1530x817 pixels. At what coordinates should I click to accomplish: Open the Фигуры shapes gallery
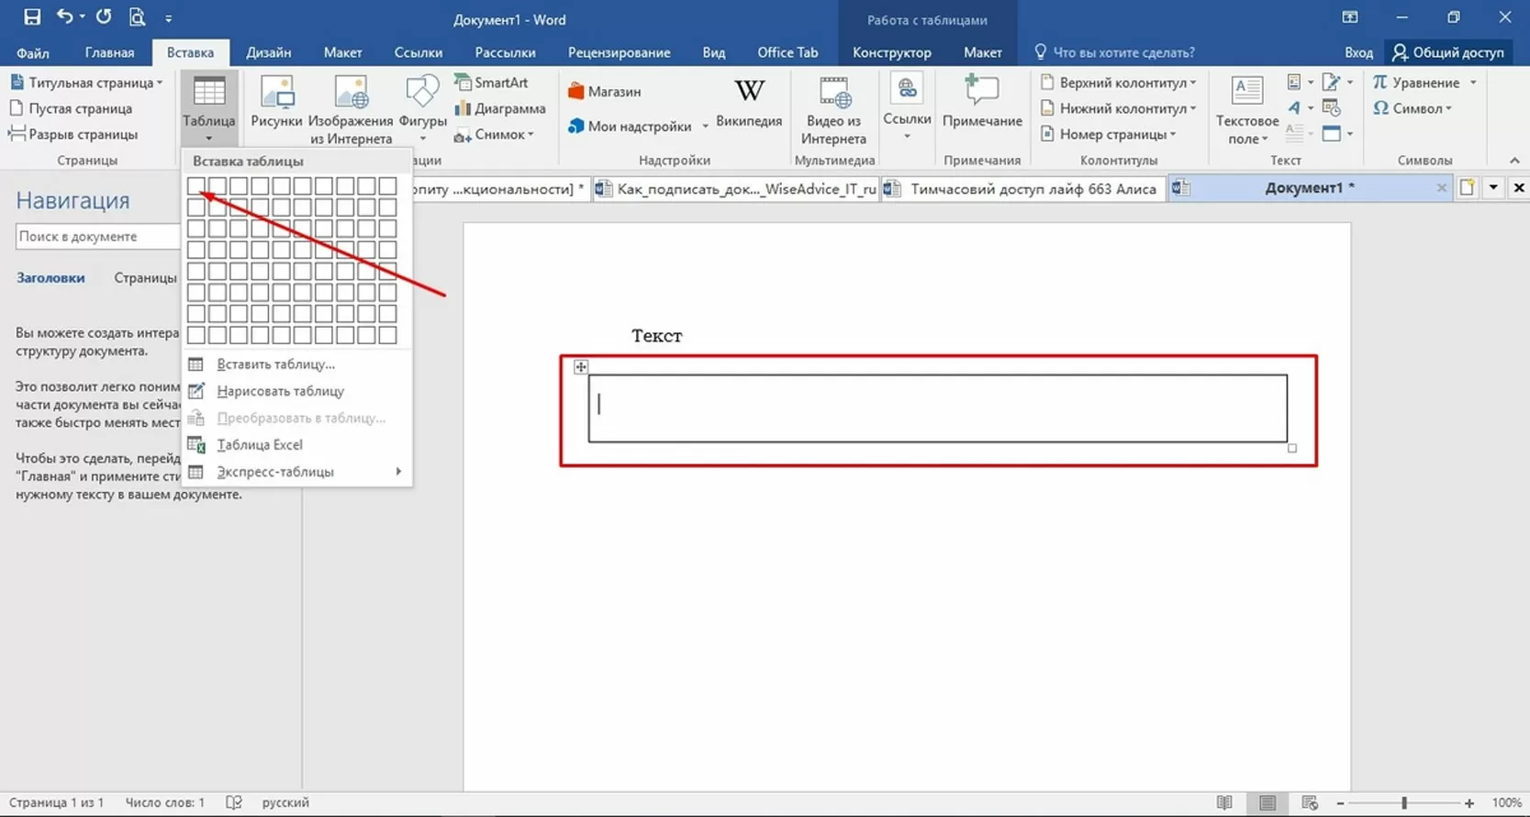pos(422,108)
